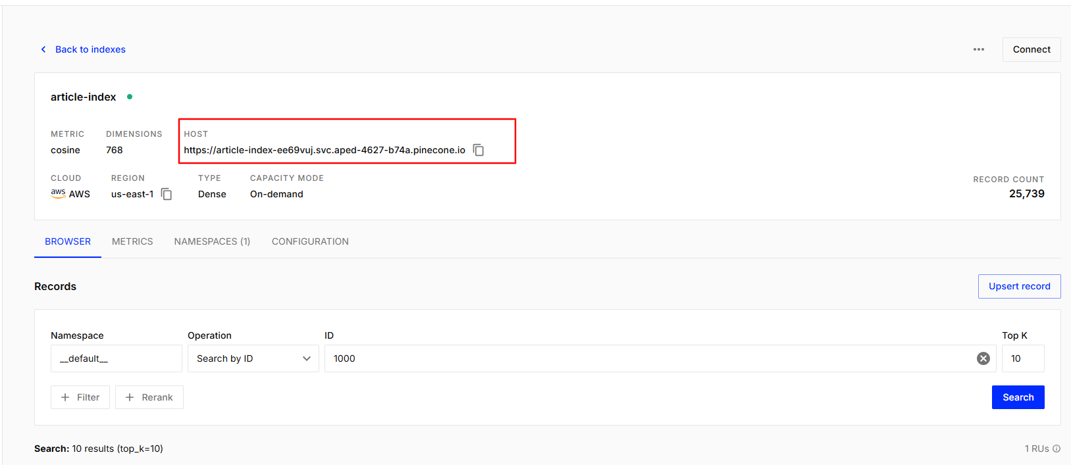Open the Operation dropdown showing Search by ID
Image resolution: width=1071 pixels, height=465 pixels.
click(253, 358)
